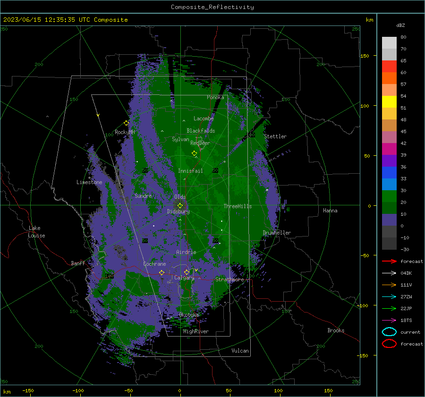The height and width of the screenshot is (397, 425).
Task: Click the Airdrie label
Action: point(186,252)
